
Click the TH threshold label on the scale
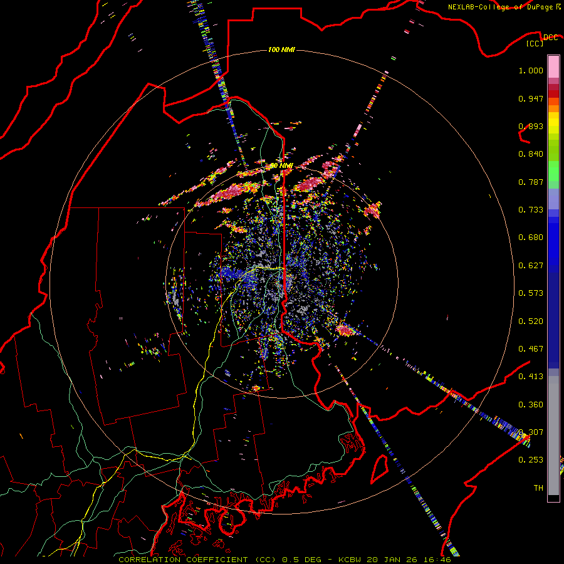(x=538, y=488)
